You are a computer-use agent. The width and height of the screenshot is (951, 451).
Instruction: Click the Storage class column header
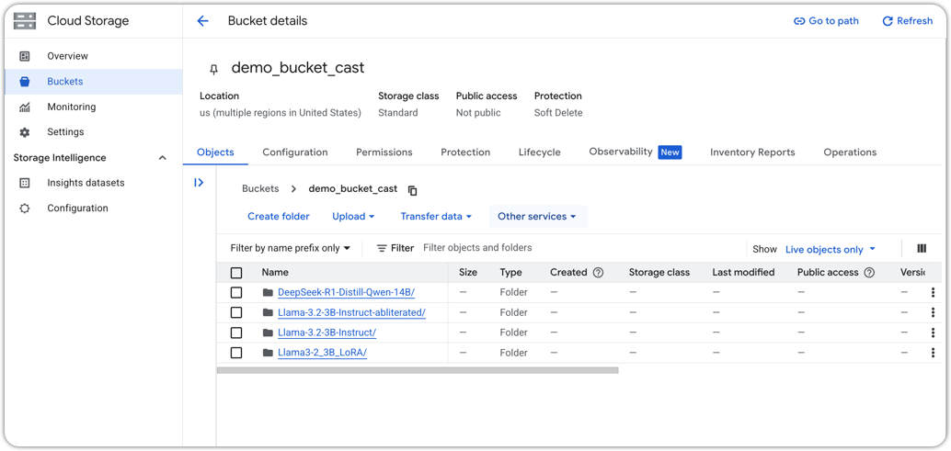click(659, 273)
